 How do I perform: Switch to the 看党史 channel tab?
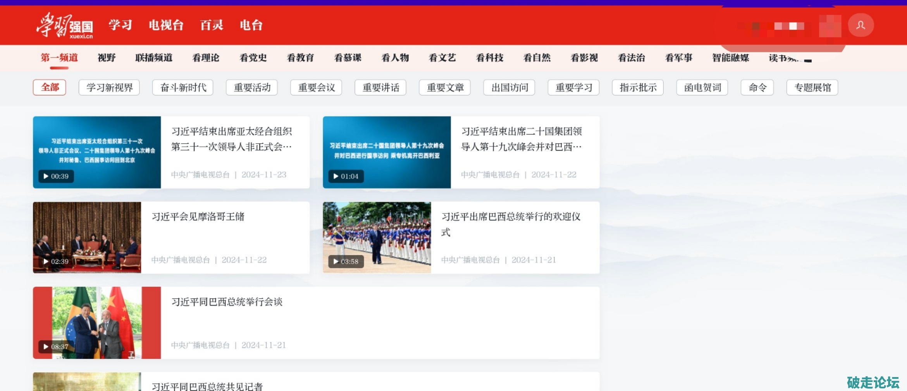[253, 58]
